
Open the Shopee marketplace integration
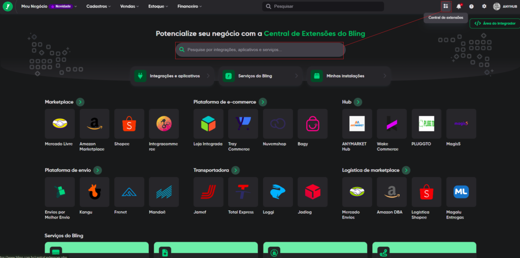[x=129, y=124]
